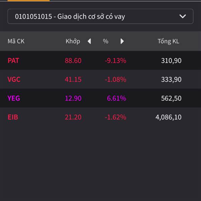Click the Tổng KL column header

(168, 42)
